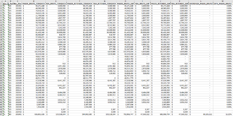233x116 pixels.
Task: Select column K header
Action: tap(180, 1)
